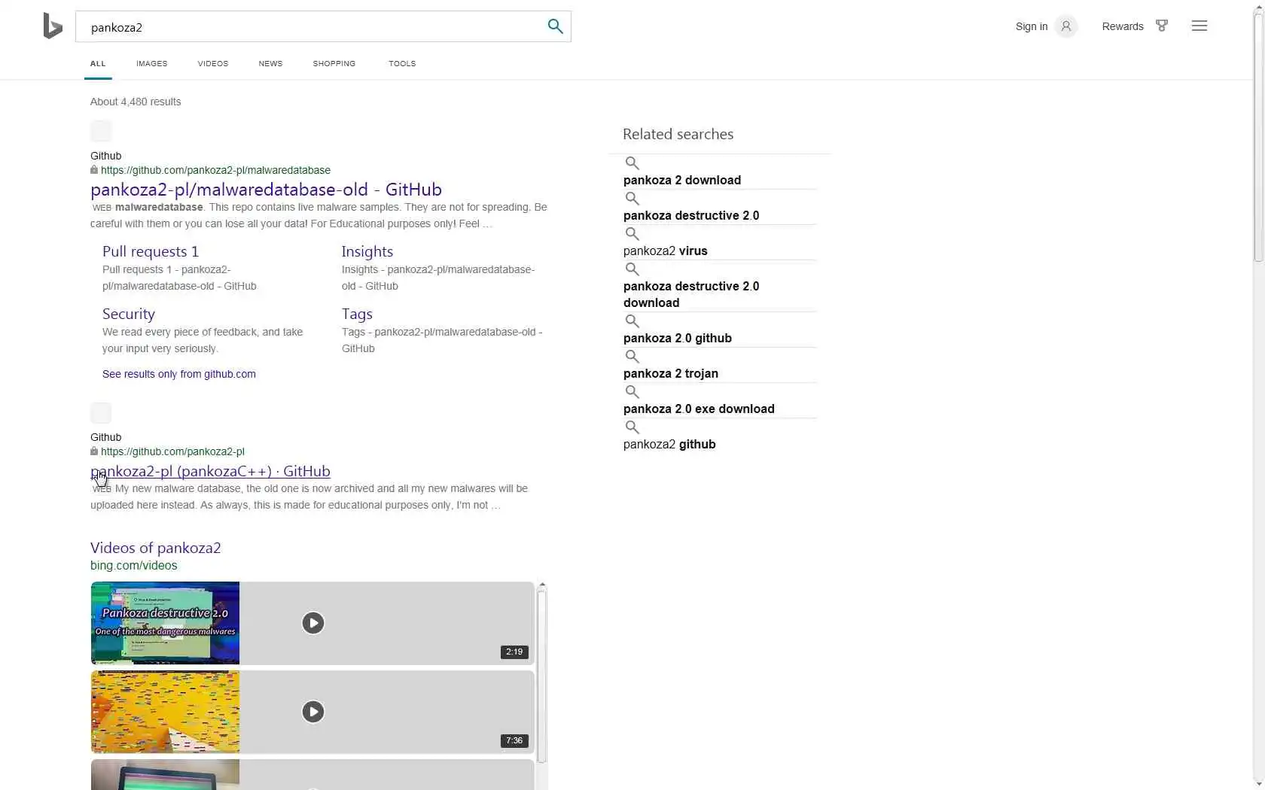Open the TOOLS menu
This screenshot has width=1265, height=790.
coord(402,64)
